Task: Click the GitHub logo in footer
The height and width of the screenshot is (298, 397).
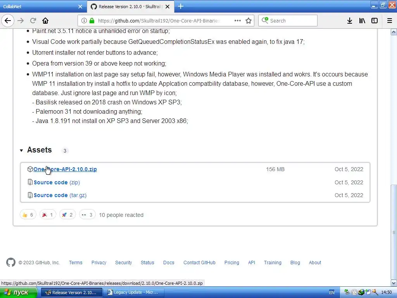Action: click(x=11, y=262)
